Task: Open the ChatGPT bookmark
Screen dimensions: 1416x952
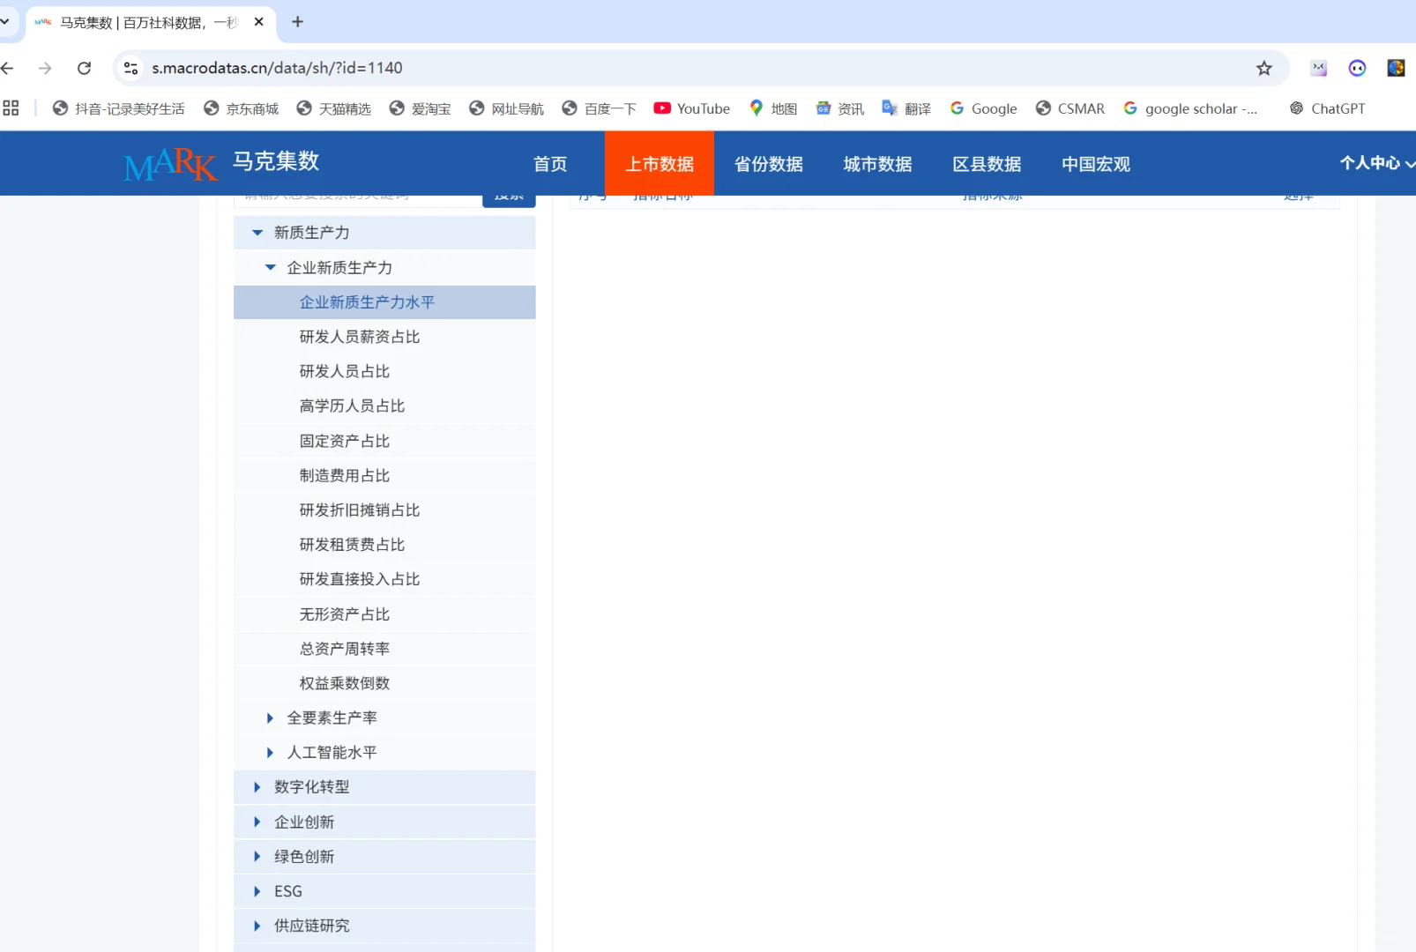Action: [1327, 108]
